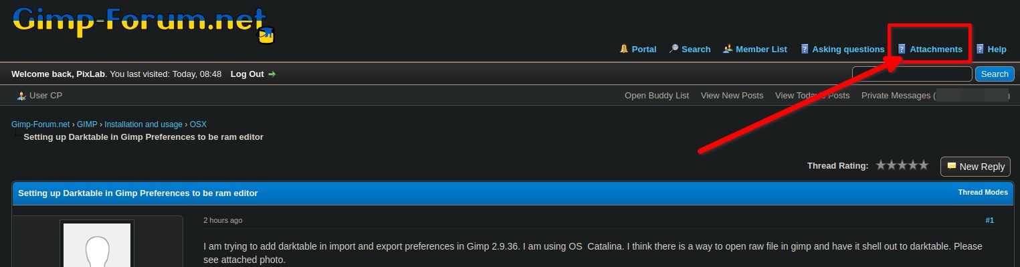Image resolution: width=1020 pixels, height=267 pixels.
Task: Go to Installation and usage breadcrumb
Action: pyautogui.click(x=143, y=124)
